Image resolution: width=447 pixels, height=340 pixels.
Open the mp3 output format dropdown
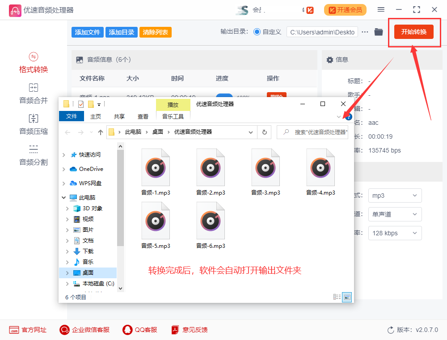395,195
